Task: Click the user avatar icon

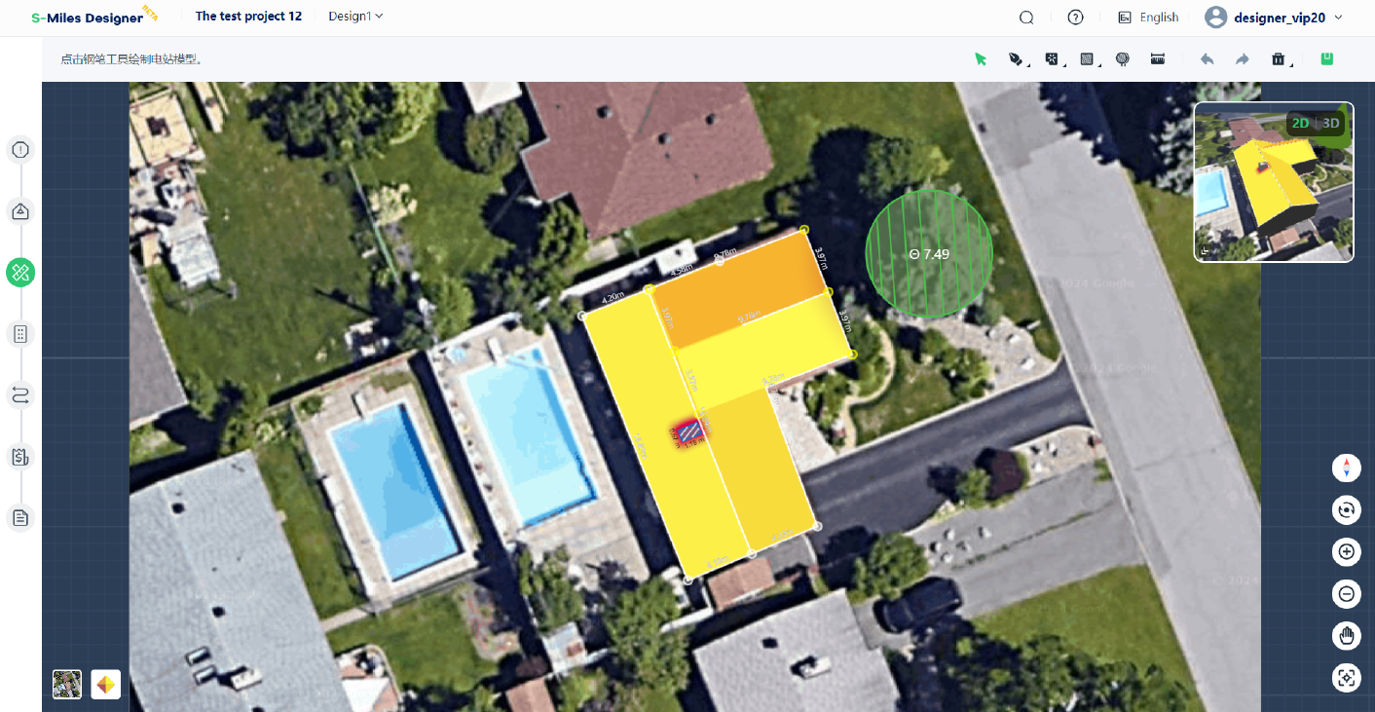Action: pyautogui.click(x=1216, y=18)
